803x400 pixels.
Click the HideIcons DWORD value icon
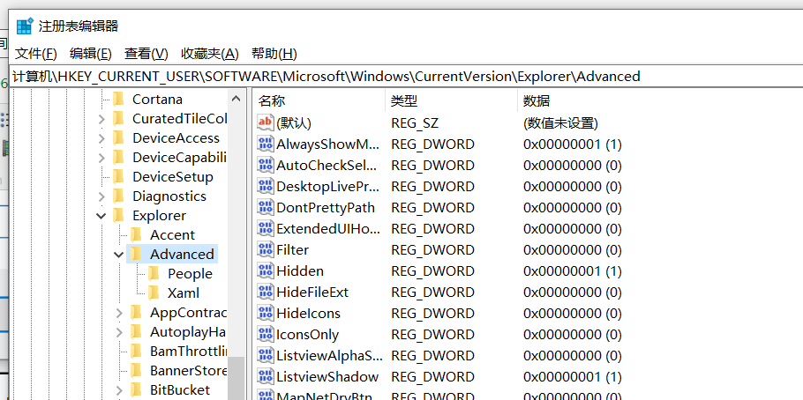pos(266,313)
